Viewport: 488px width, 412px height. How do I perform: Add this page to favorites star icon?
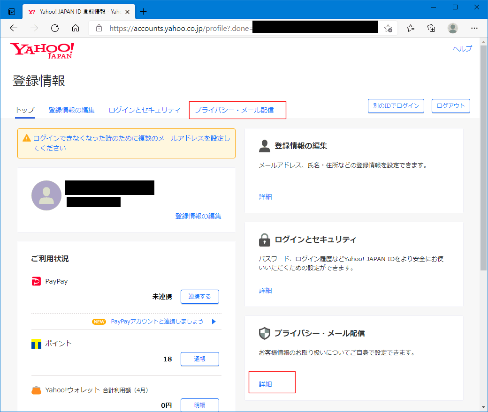tap(388, 28)
